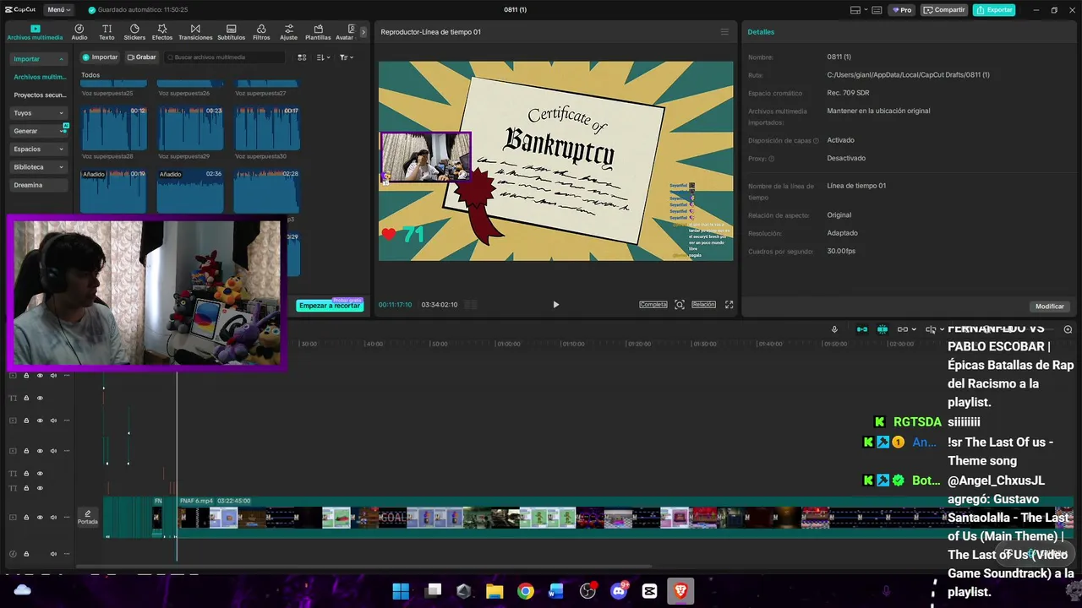
Task: Click the Compartir button
Action: pyautogui.click(x=944, y=10)
